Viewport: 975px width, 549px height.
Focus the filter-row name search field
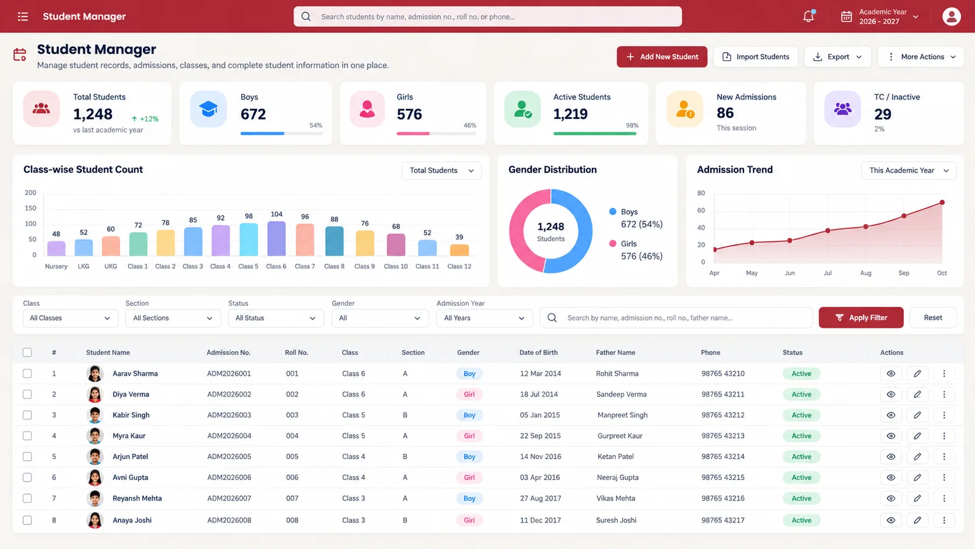point(676,318)
